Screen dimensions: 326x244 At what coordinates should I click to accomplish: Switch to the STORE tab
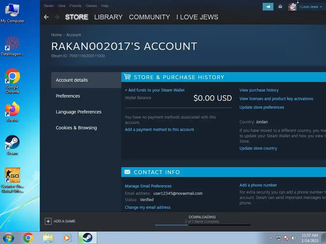click(77, 17)
